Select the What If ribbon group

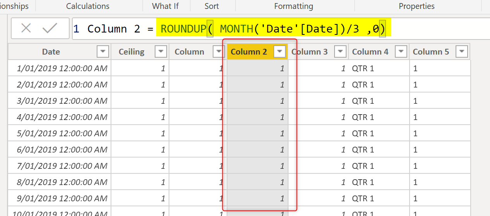pos(166,6)
